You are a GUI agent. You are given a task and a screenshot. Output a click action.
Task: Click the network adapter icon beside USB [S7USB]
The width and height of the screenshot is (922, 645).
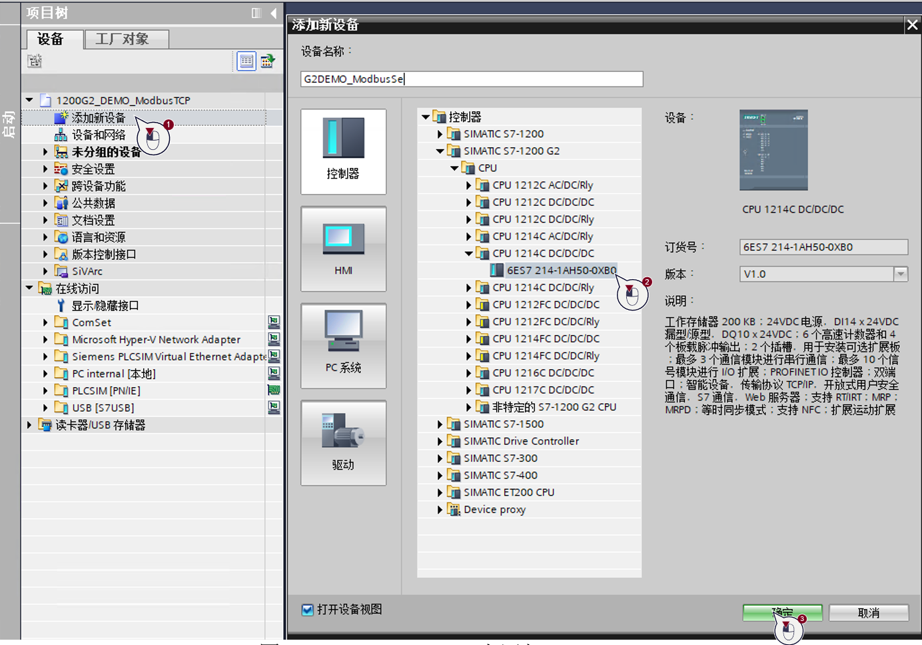pyautogui.click(x=274, y=407)
